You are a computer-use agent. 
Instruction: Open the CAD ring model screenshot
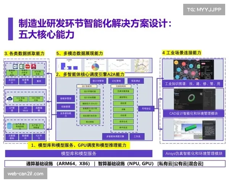point(195,99)
